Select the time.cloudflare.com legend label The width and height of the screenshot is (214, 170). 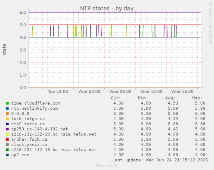(x=36, y=103)
